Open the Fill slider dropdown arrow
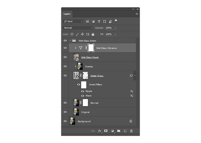Viewport: 201px width, 143px height. point(116,34)
